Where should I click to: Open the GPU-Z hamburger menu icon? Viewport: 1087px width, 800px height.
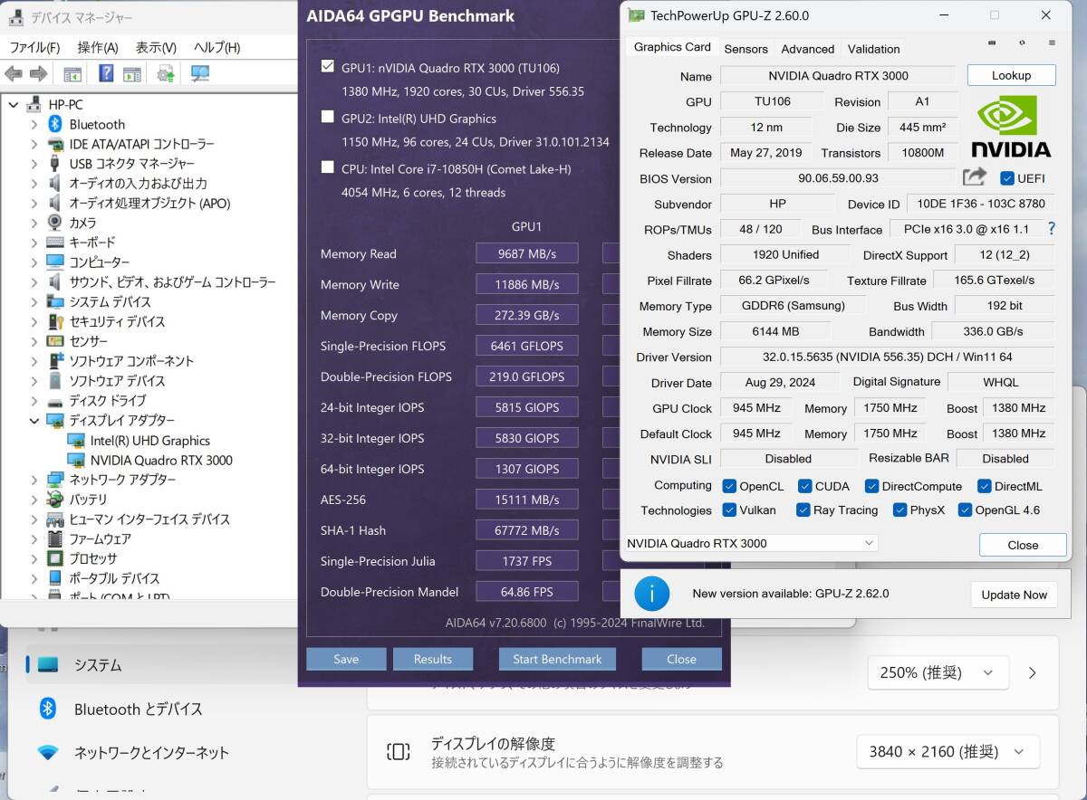pos(1052,42)
